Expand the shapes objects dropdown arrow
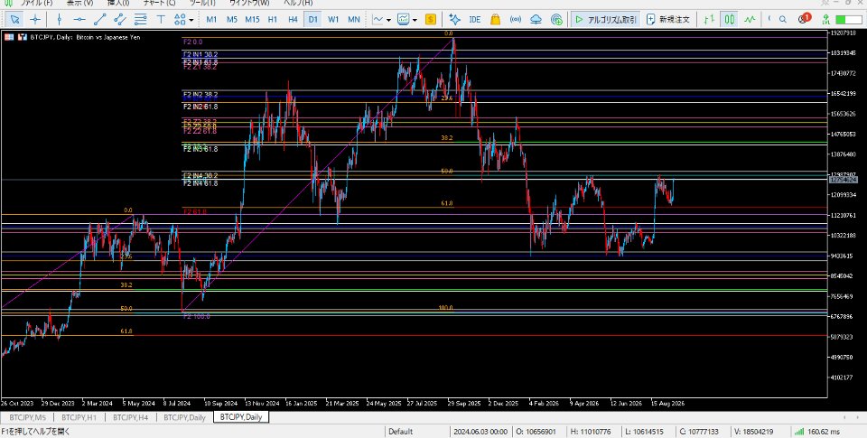867x438 pixels. pyautogui.click(x=191, y=20)
